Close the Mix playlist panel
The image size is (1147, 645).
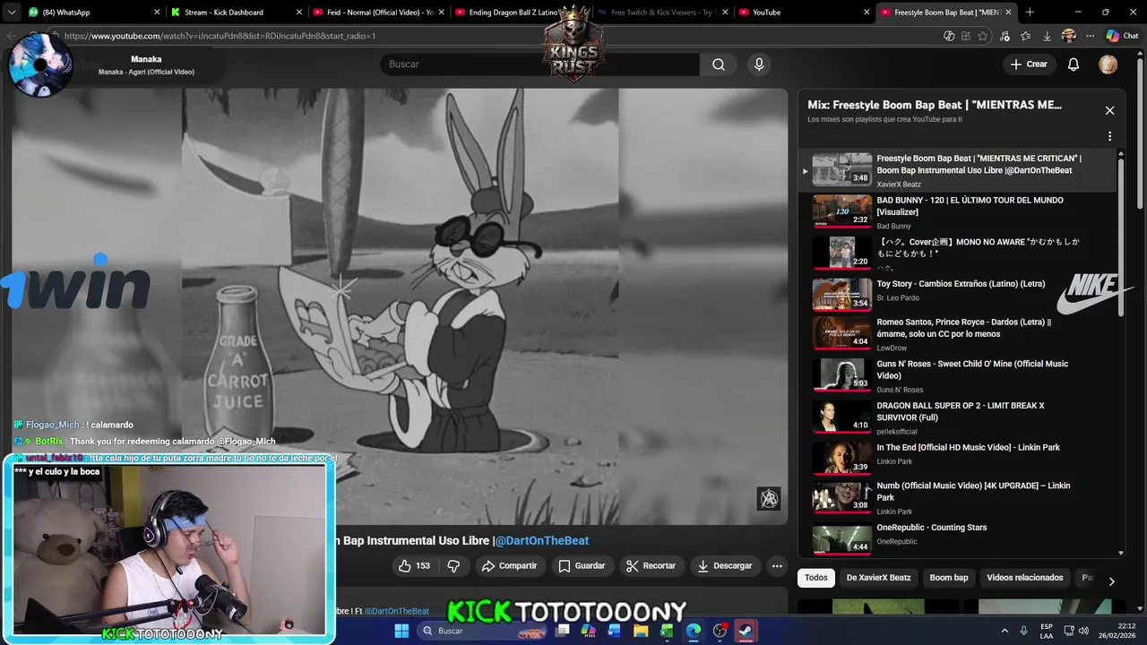[x=1109, y=110]
